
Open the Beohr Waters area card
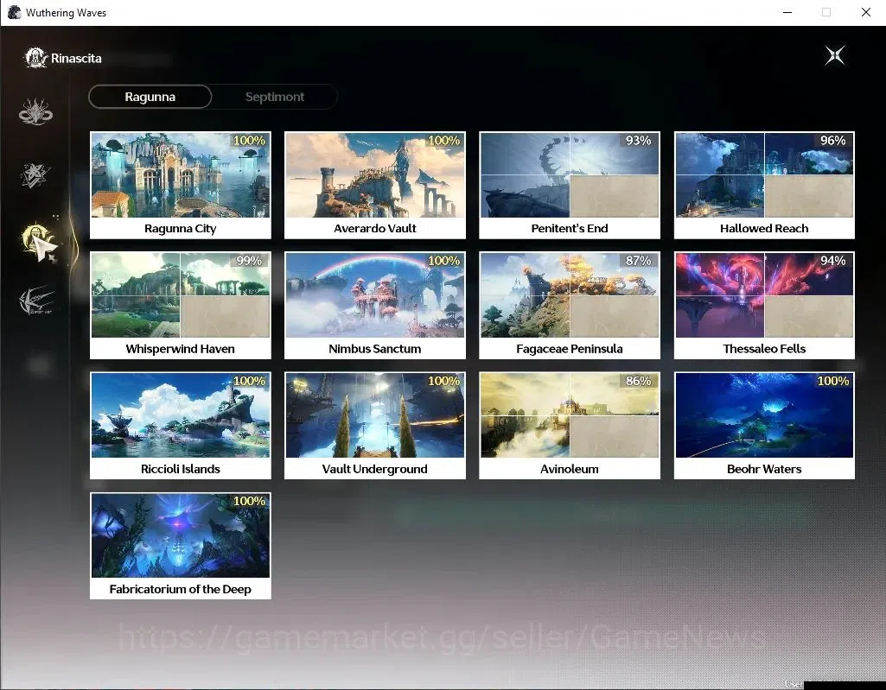[x=764, y=426]
